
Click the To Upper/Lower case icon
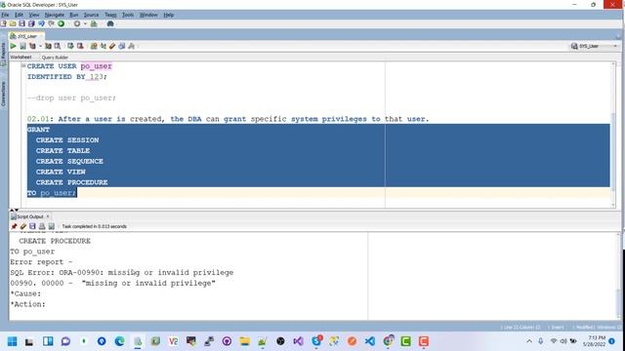pos(104,46)
